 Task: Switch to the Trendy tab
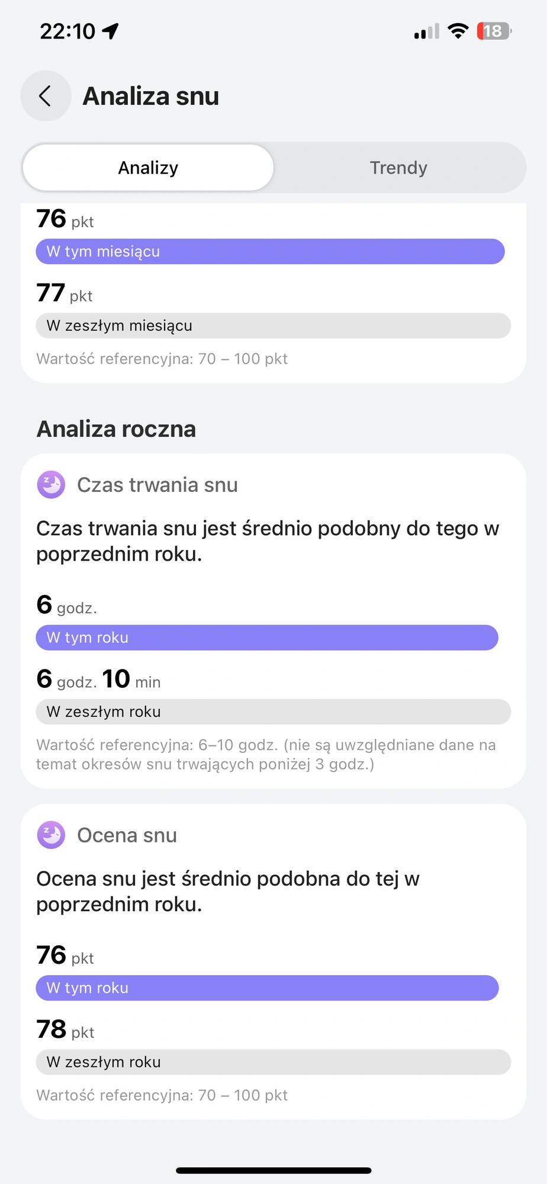point(398,168)
